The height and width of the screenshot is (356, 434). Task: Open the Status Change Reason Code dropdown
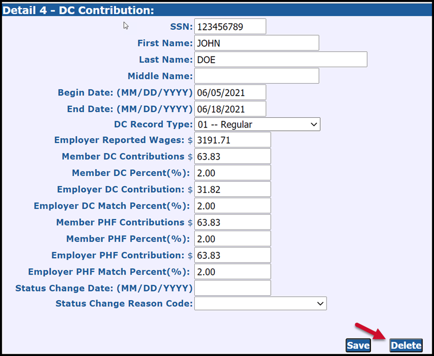261,304
